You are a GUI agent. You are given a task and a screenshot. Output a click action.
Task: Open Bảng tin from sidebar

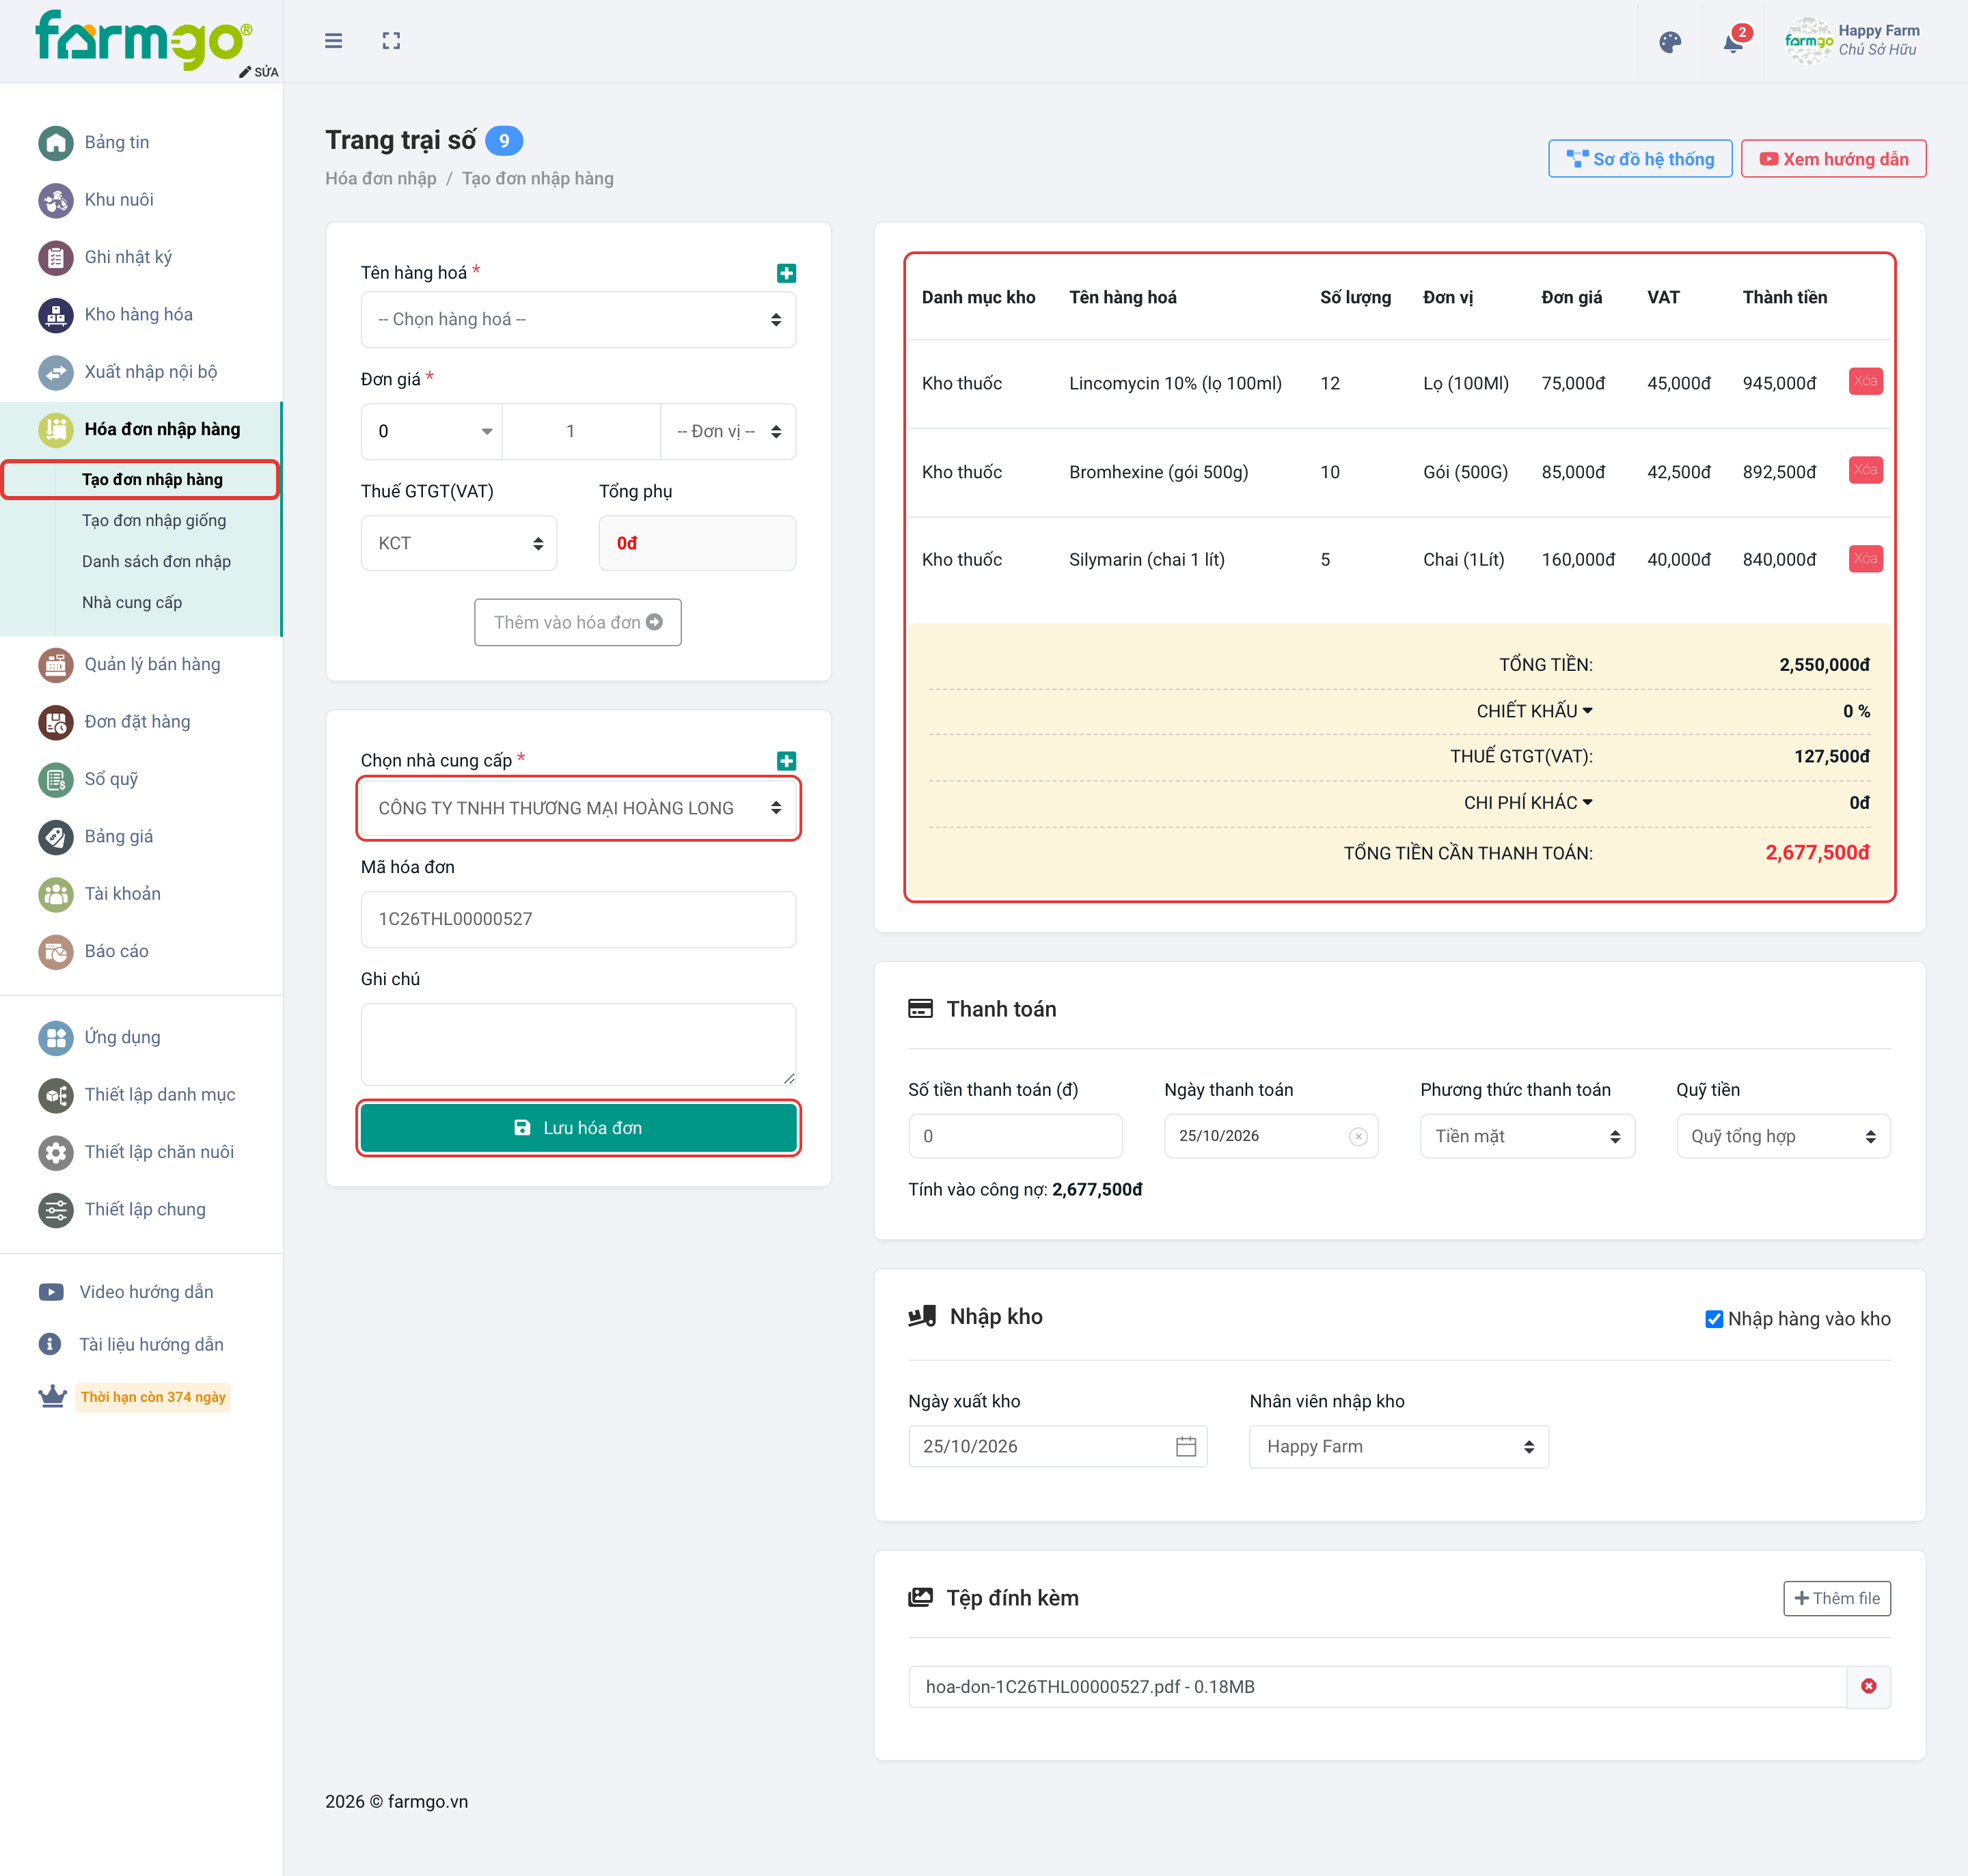117,142
